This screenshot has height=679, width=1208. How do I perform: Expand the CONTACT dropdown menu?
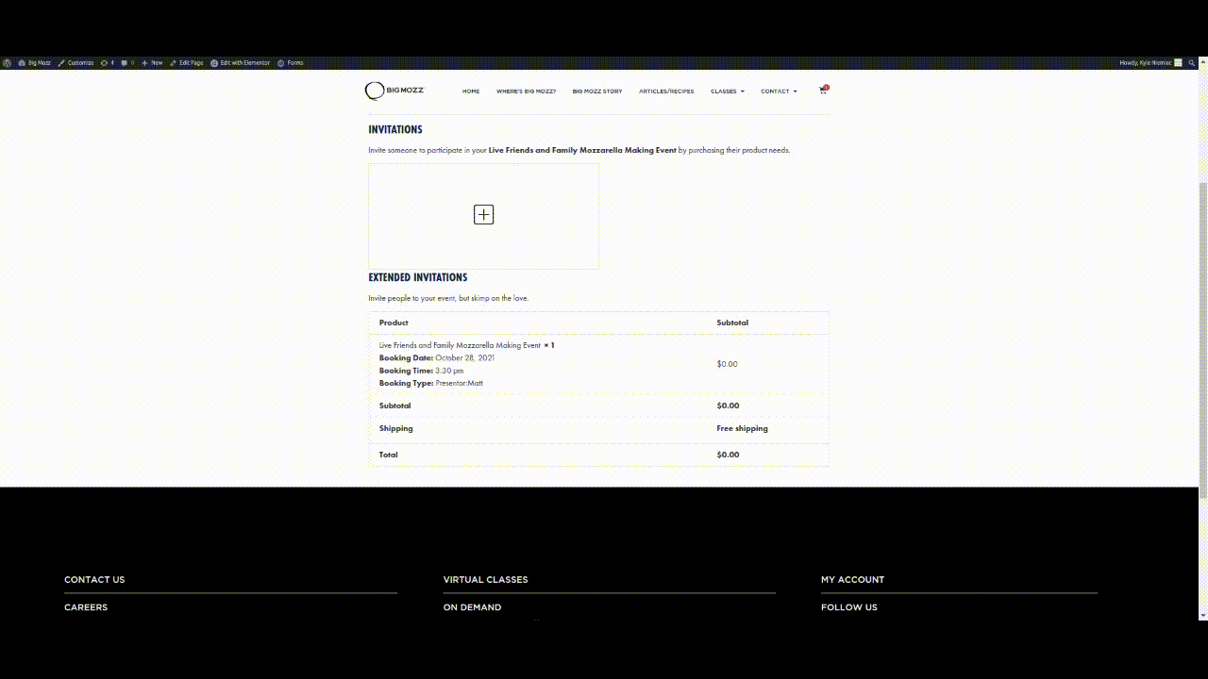(x=778, y=91)
